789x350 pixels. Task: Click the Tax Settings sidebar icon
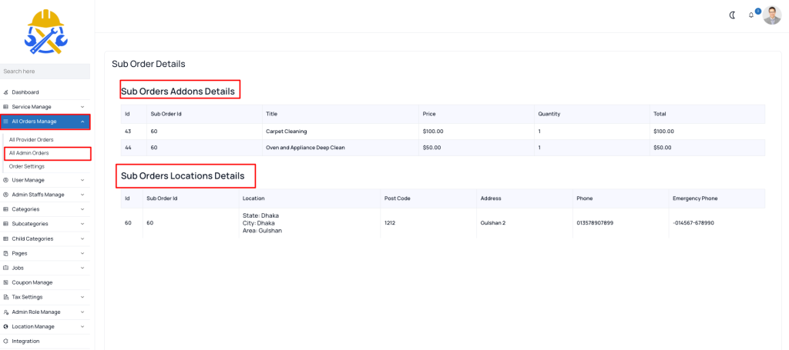click(x=5, y=297)
